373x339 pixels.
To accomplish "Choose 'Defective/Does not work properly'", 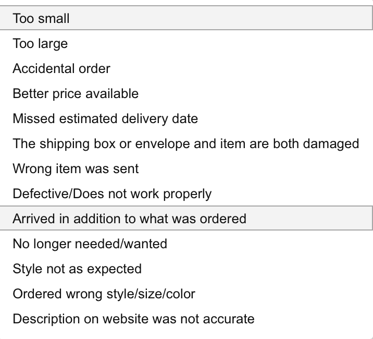I will coord(112,194).
